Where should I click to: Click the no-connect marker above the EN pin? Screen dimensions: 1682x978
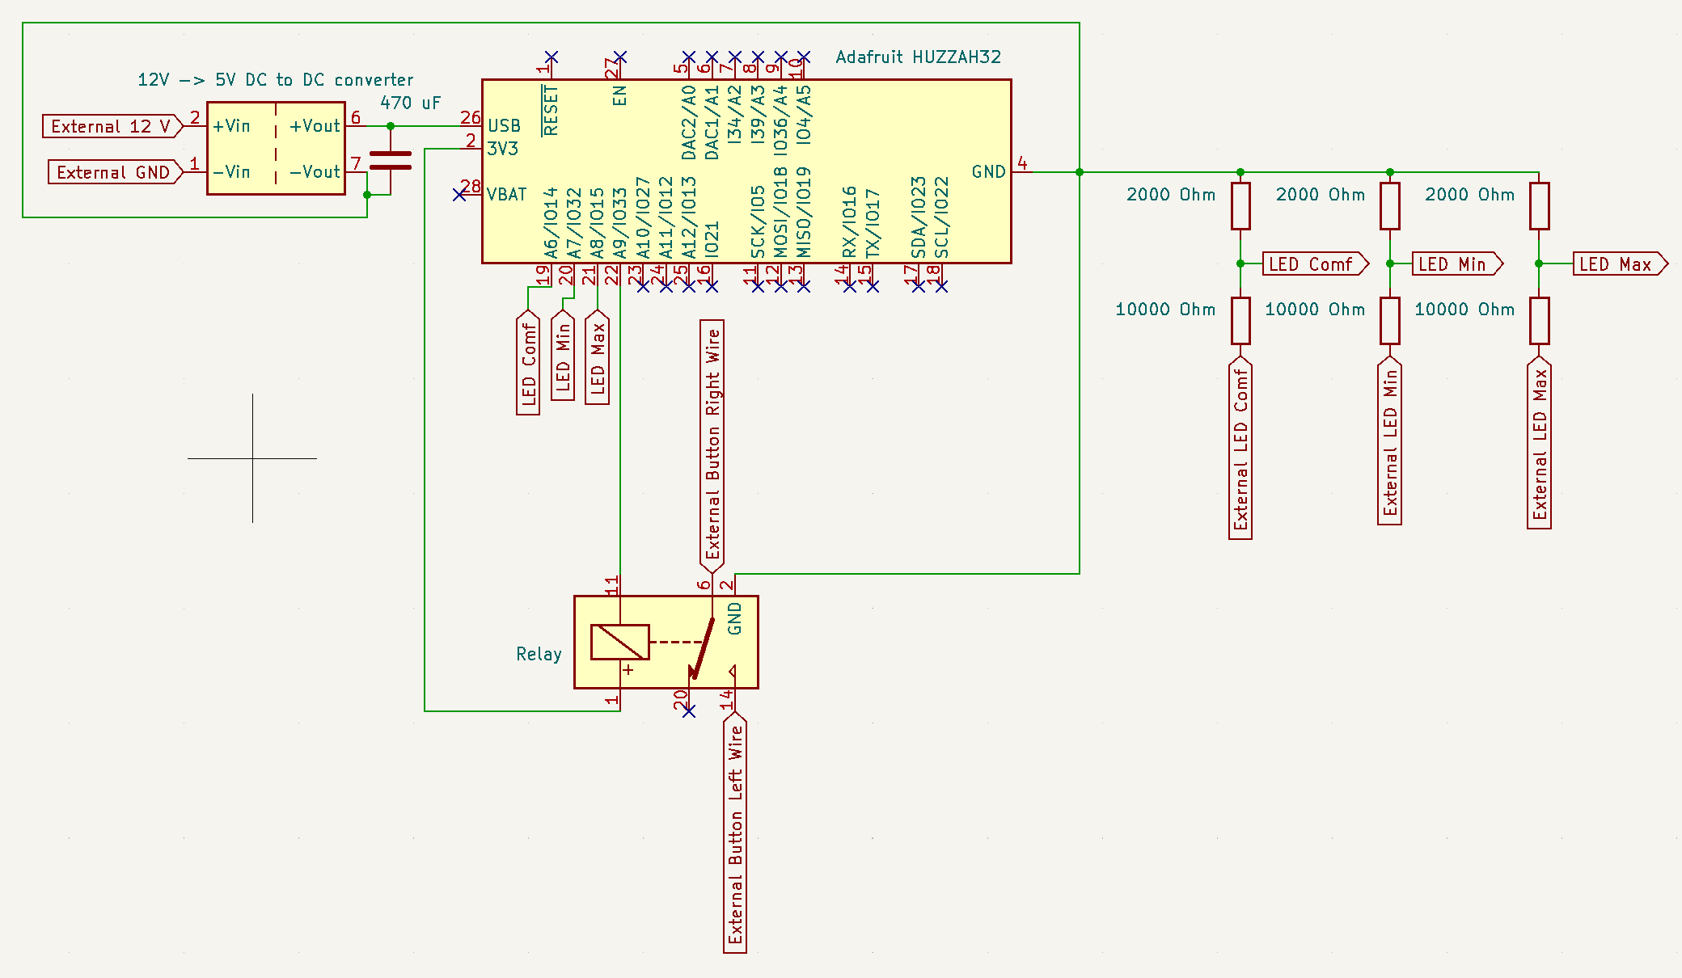pyautogui.click(x=620, y=57)
